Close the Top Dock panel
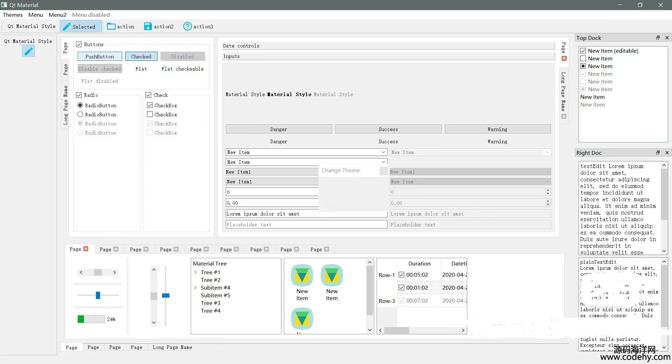This screenshot has width=672, height=364. tap(667, 38)
